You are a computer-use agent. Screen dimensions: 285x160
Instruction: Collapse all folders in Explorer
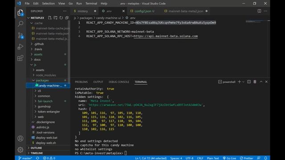(x=67, y=18)
